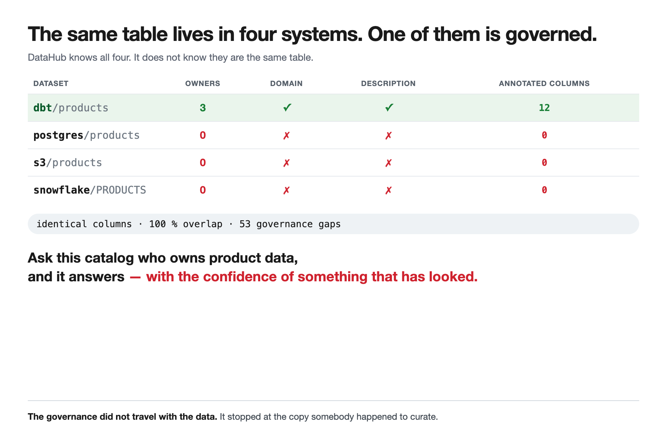Open the s3/products dataset name
The width and height of the screenshot is (667, 444).
(68, 163)
